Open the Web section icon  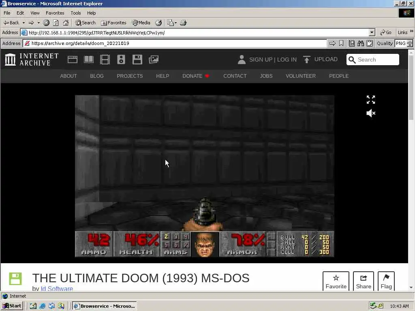[x=72, y=60]
